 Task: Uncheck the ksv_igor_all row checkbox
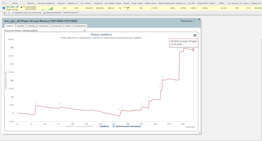[x=4, y=8]
